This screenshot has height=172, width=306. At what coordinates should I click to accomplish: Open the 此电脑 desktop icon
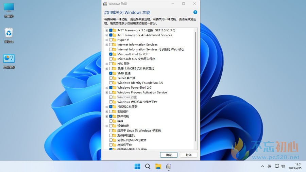click(9, 10)
